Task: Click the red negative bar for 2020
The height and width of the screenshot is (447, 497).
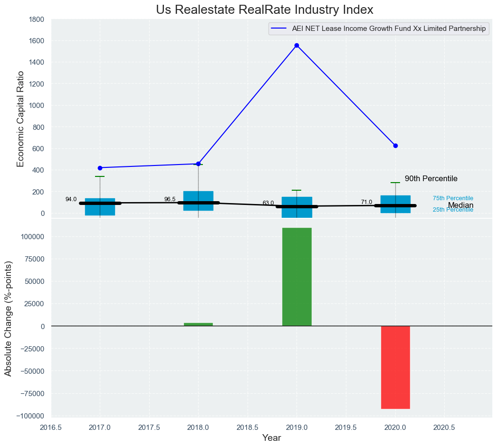Action: (x=395, y=367)
